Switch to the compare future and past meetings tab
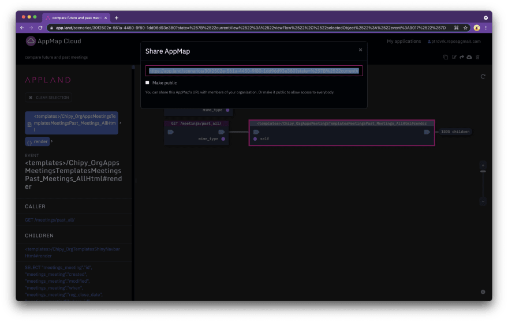 (x=76, y=18)
